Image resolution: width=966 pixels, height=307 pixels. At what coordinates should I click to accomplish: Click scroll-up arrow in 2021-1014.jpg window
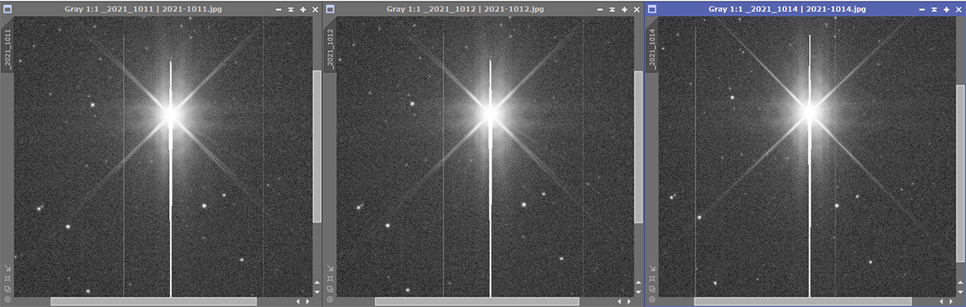(x=960, y=283)
